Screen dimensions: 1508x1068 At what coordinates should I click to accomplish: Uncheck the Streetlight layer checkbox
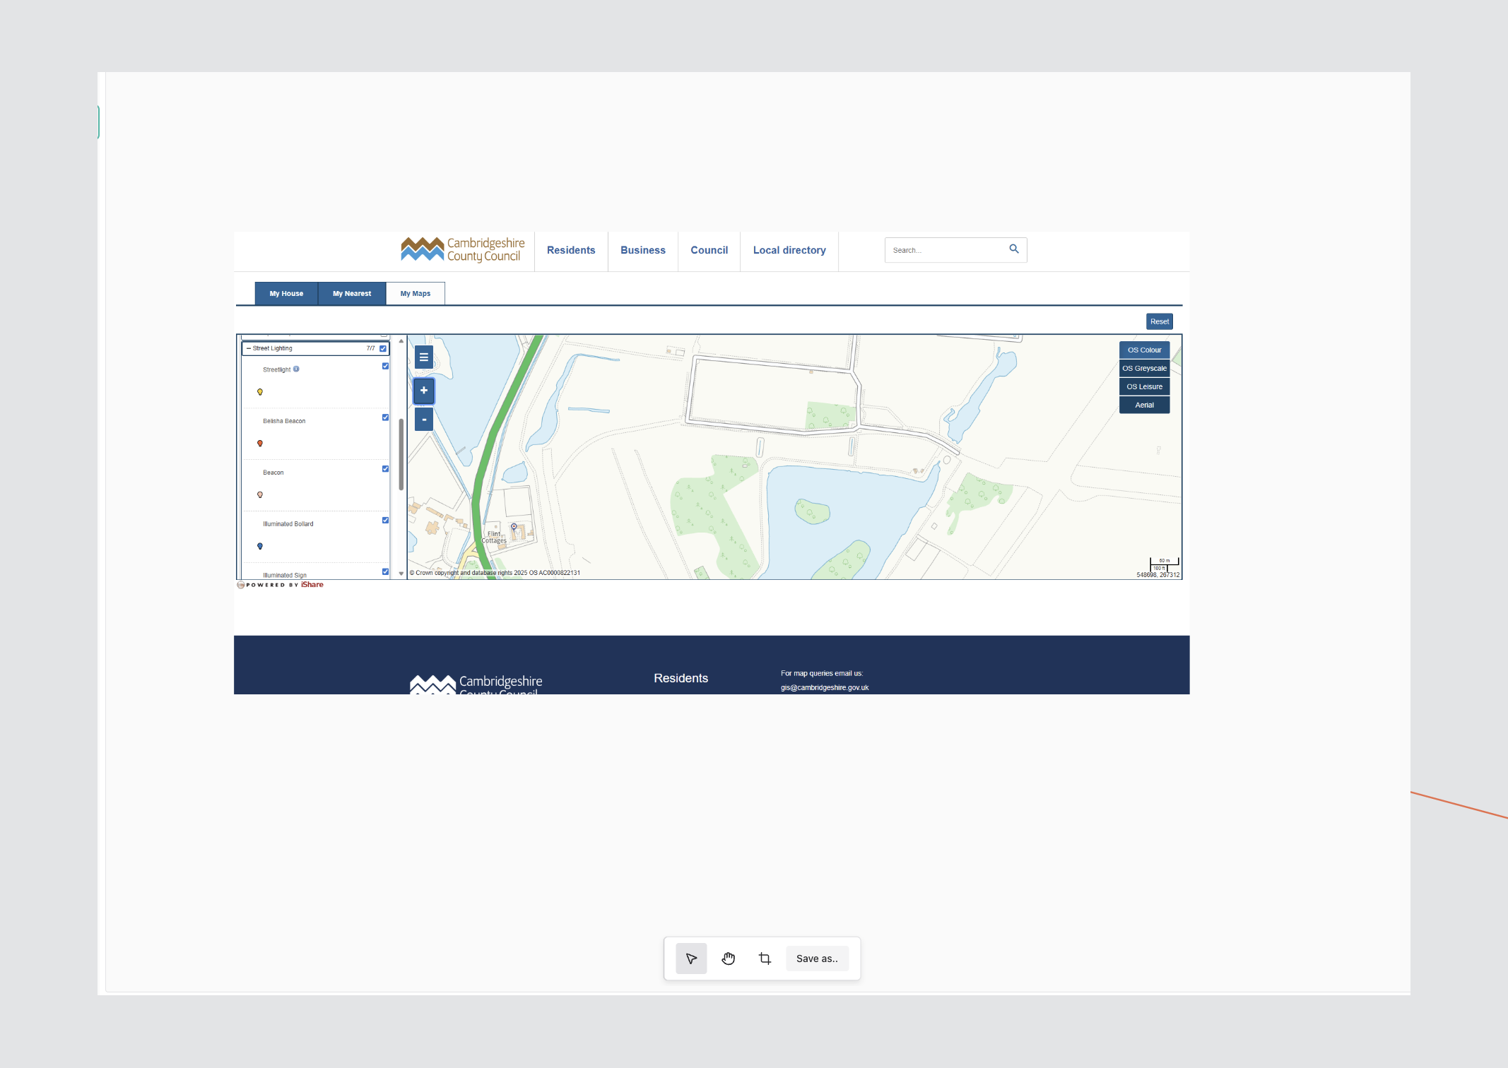[x=385, y=366]
